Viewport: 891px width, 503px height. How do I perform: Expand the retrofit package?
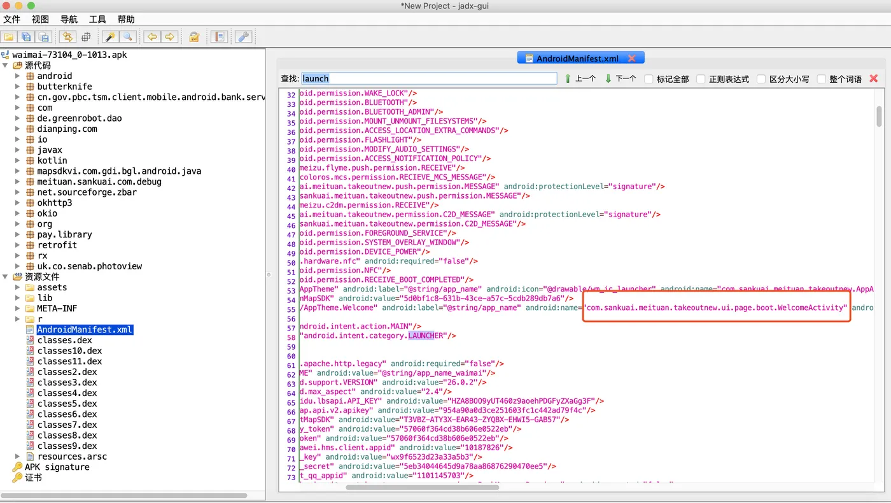coord(17,245)
